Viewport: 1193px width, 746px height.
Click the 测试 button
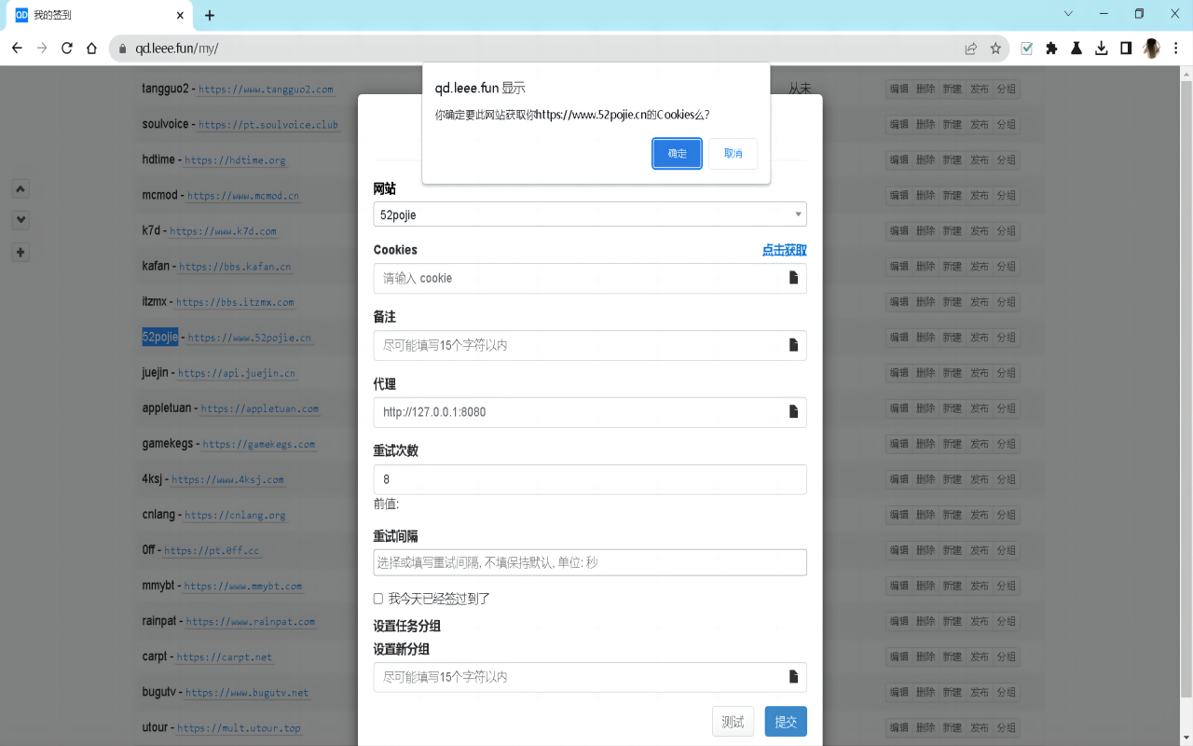coord(734,722)
